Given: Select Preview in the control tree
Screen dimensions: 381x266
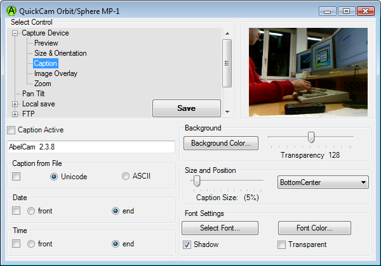Looking at the screenshot, I should click(x=46, y=43).
